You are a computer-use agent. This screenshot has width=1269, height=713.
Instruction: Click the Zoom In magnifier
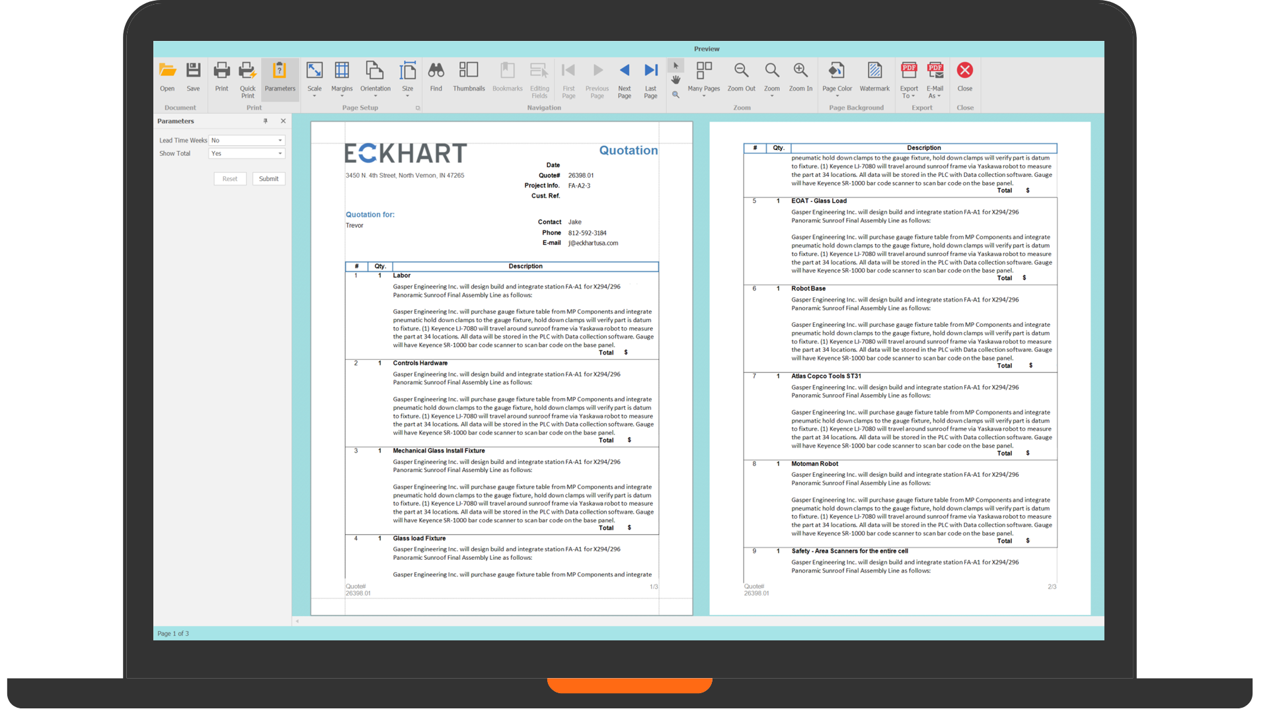[x=800, y=71]
